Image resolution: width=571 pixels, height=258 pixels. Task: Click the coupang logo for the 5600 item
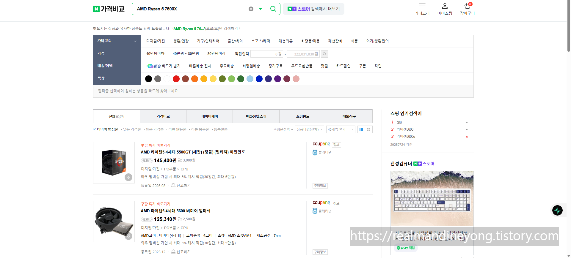321,203
